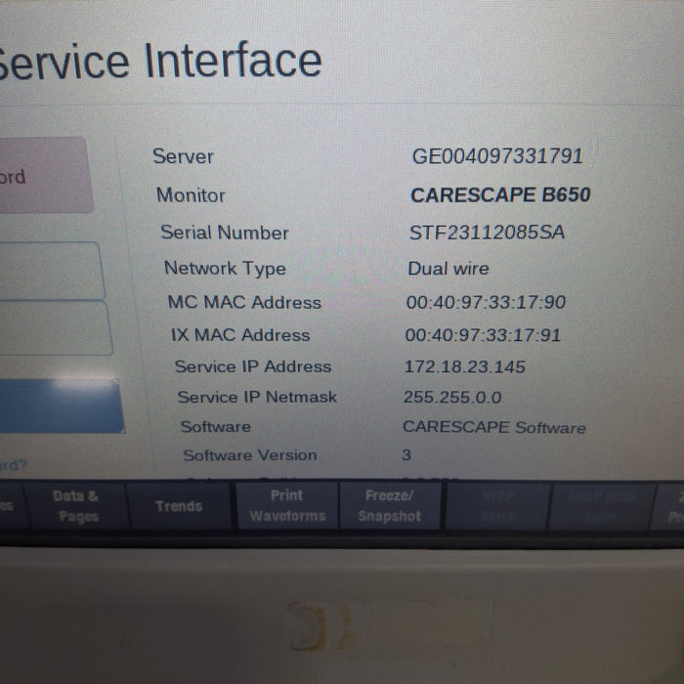Tap the Freeze/Snapshot button
Image resolution: width=684 pixels, height=684 pixels.
[x=390, y=506]
